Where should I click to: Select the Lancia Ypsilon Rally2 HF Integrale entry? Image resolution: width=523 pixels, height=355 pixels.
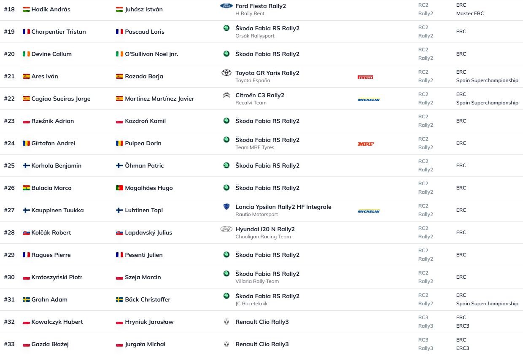283,207
